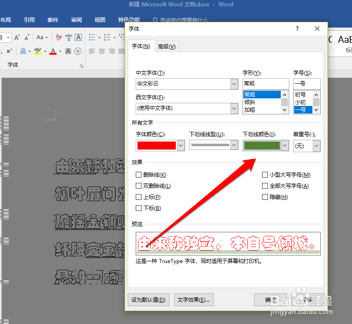Screen dimensions: 352x324
Task: Expand the 下划线颜色 dropdown arrow
Action: click(285, 146)
